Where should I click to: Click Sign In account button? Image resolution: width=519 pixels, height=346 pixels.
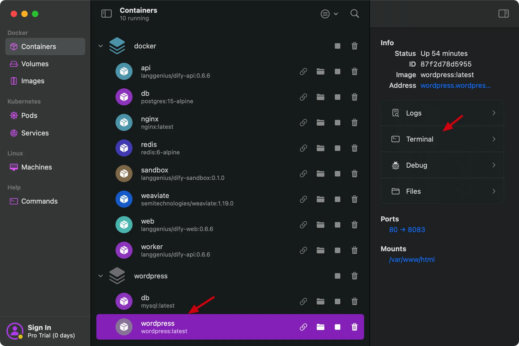point(41,331)
